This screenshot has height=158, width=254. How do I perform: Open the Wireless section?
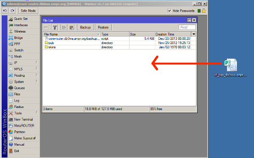[24, 31]
